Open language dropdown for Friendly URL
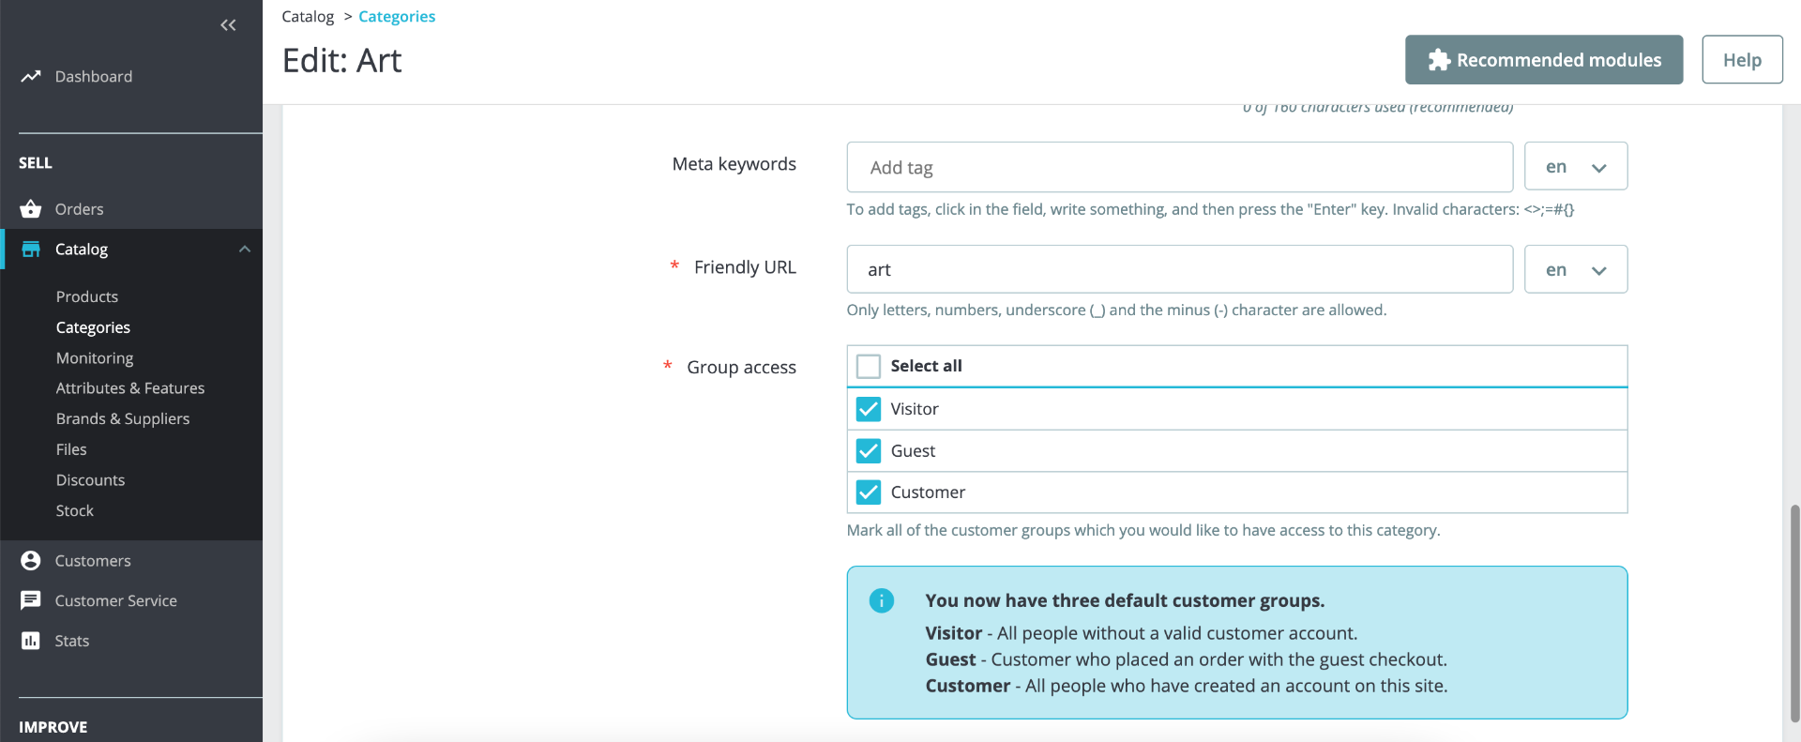Viewport: 1801px width, 742px height. [x=1575, y=270]
